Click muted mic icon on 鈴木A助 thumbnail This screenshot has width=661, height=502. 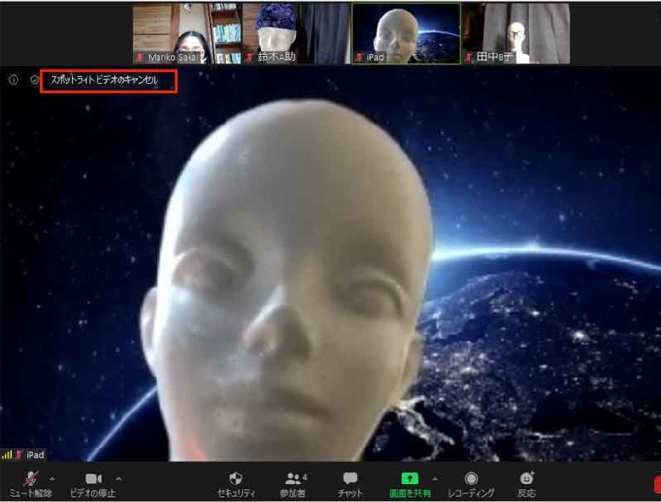[x=250, y=57]
